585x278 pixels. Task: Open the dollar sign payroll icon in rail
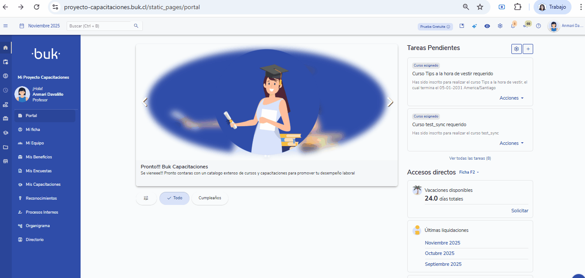6,76
